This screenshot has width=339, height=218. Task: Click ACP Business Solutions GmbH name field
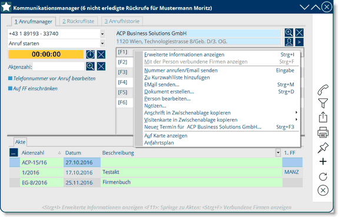198,34
